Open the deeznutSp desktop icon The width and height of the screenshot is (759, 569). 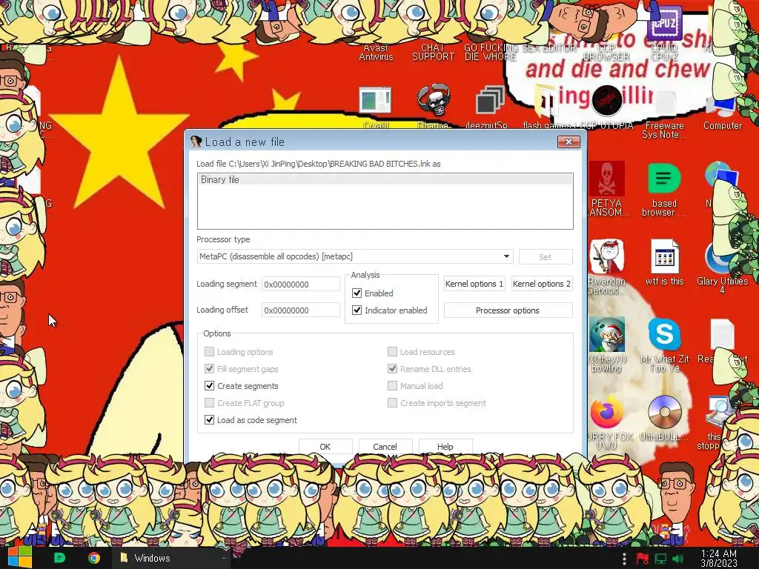click(x=489, y=101)
